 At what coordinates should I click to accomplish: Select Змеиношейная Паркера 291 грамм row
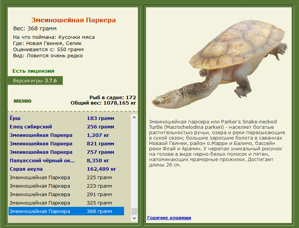coord(66,195)
